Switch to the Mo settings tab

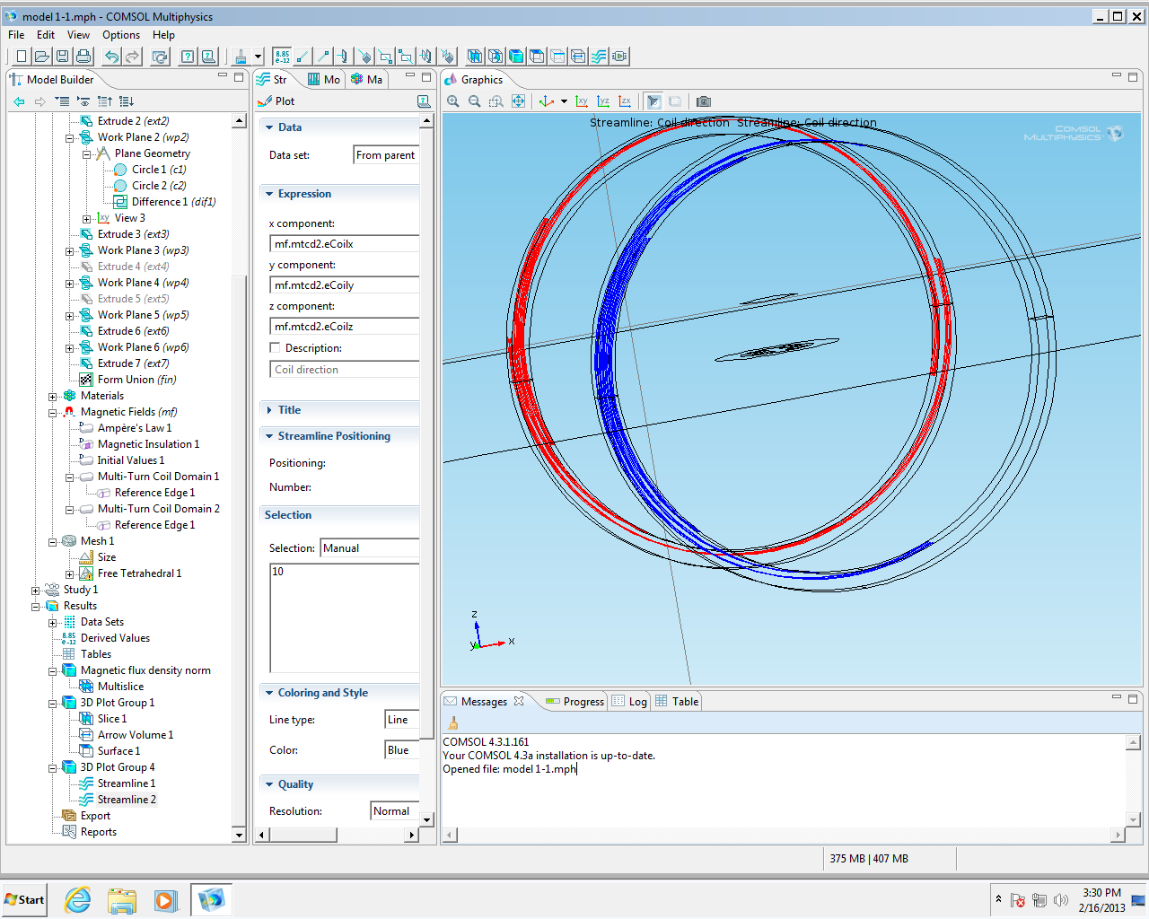tap(323, 80)
